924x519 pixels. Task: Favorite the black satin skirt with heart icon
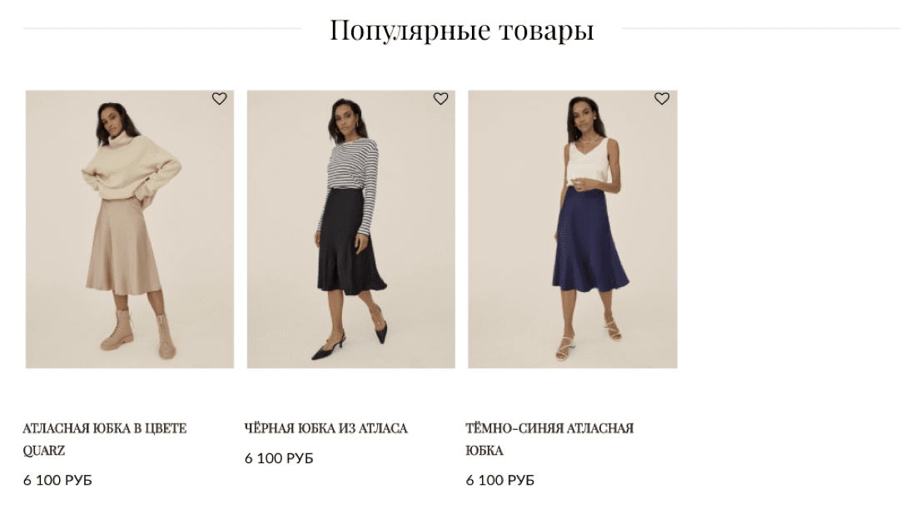441,99
